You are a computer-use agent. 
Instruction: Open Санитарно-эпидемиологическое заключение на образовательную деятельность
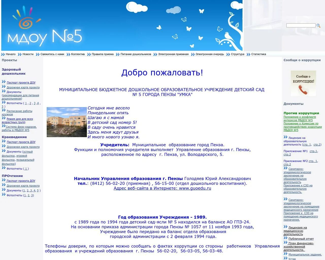point(297,175)
